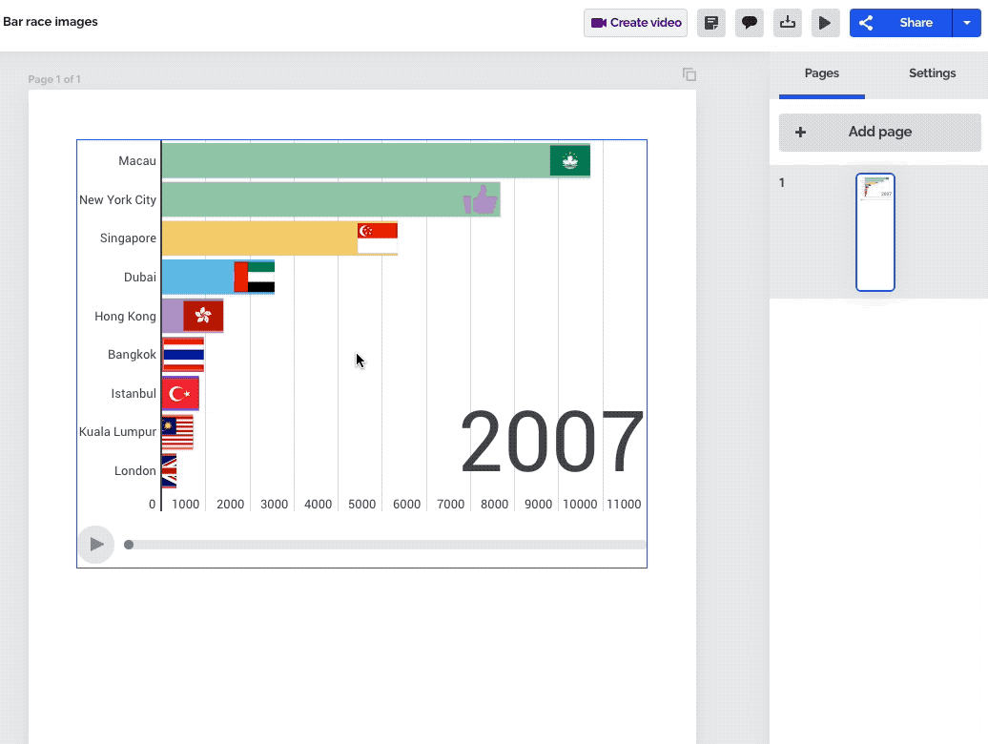Viewport: 988px width, 744px height.
Task: Open the comments speech bubble icon
Action: (750, 23)
